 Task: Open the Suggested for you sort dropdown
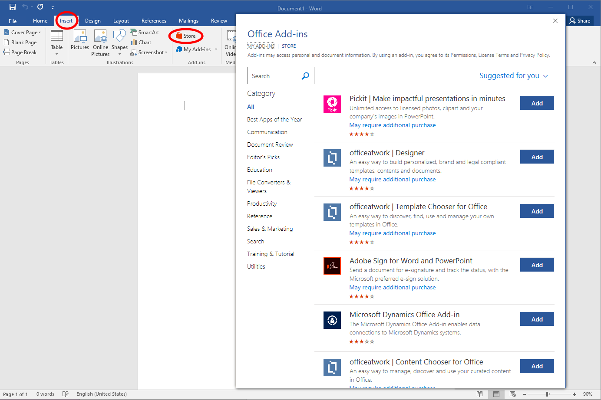coord(513,76)
